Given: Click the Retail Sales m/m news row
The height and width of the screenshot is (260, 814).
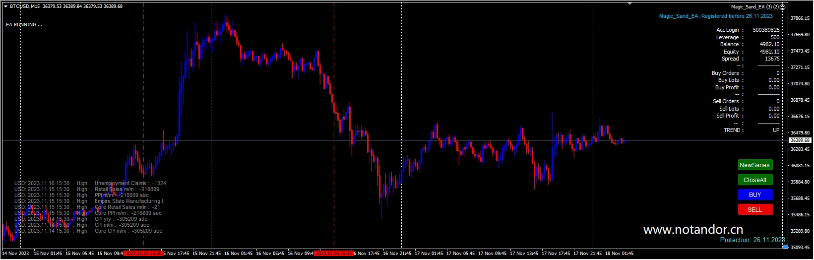Looking at the screenshot, I should 87,190.
